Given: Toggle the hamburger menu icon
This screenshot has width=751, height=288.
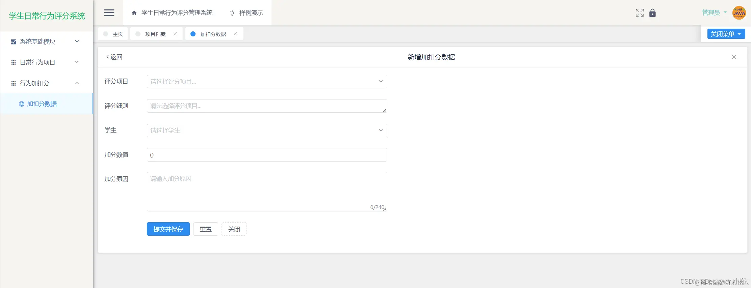Looking at the screenshot, I should pyautogui.click(x=109, y=13).
